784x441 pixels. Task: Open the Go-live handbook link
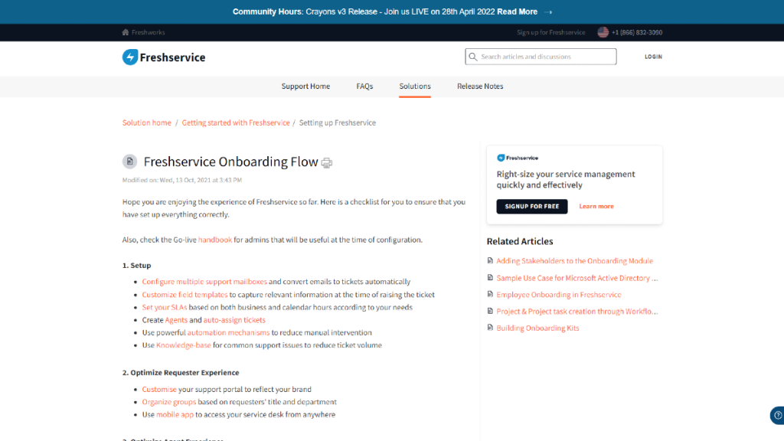(x=215, y=240)
